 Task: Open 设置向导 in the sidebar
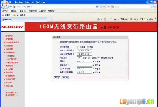click(9, 39)
